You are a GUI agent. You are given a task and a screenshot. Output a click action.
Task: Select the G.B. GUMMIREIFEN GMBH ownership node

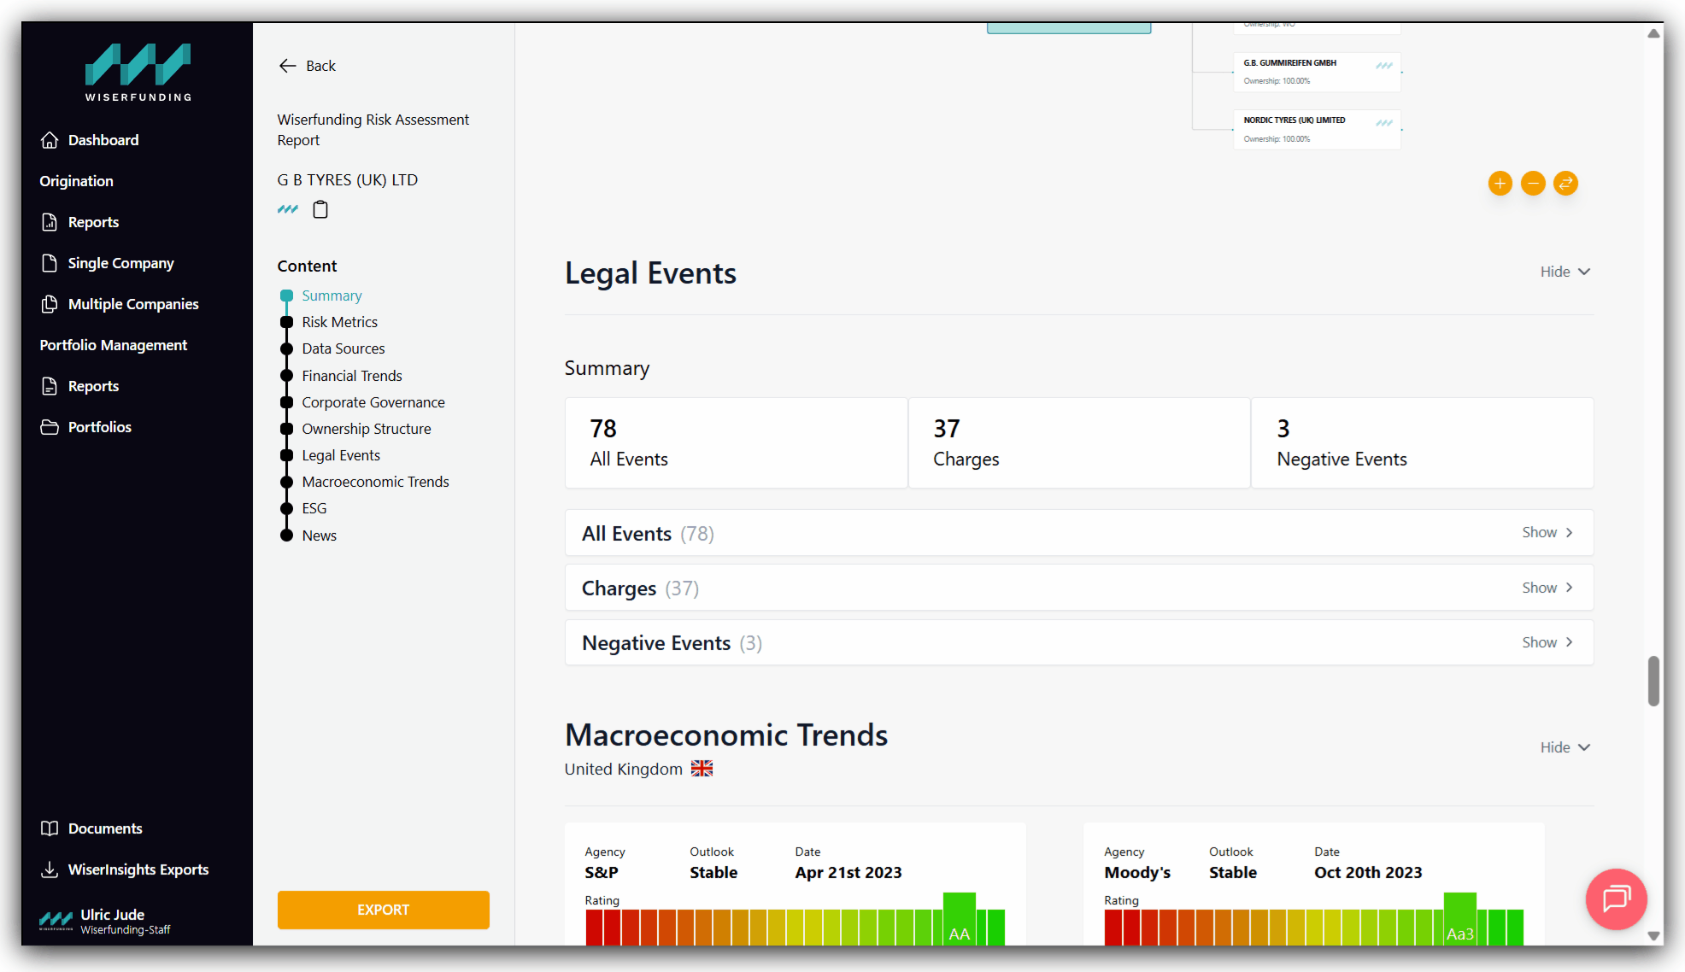pos(1317,72)
